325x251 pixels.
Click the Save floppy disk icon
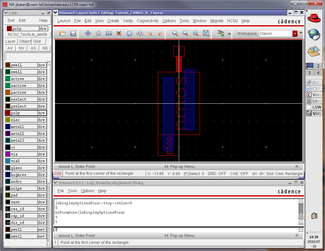[73, 33]
